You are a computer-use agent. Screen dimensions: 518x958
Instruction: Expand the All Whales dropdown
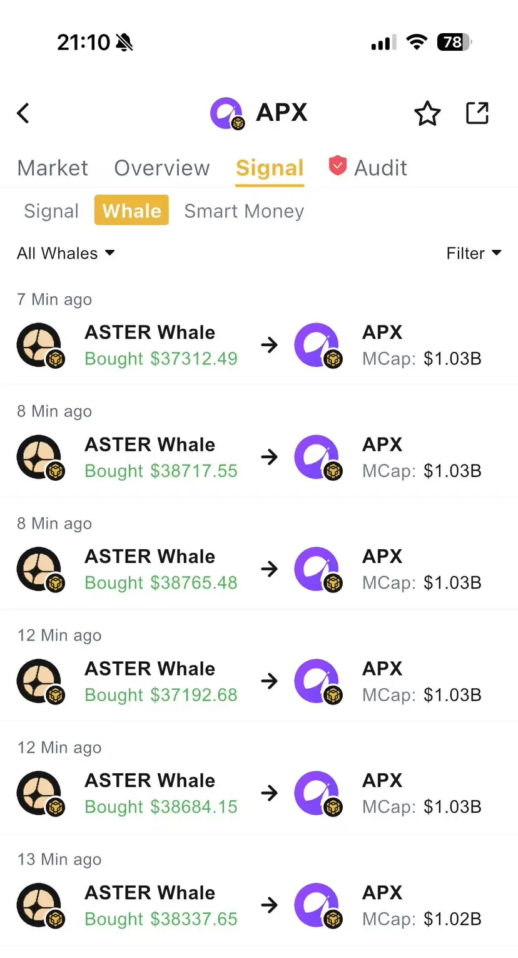click(66, 254)
